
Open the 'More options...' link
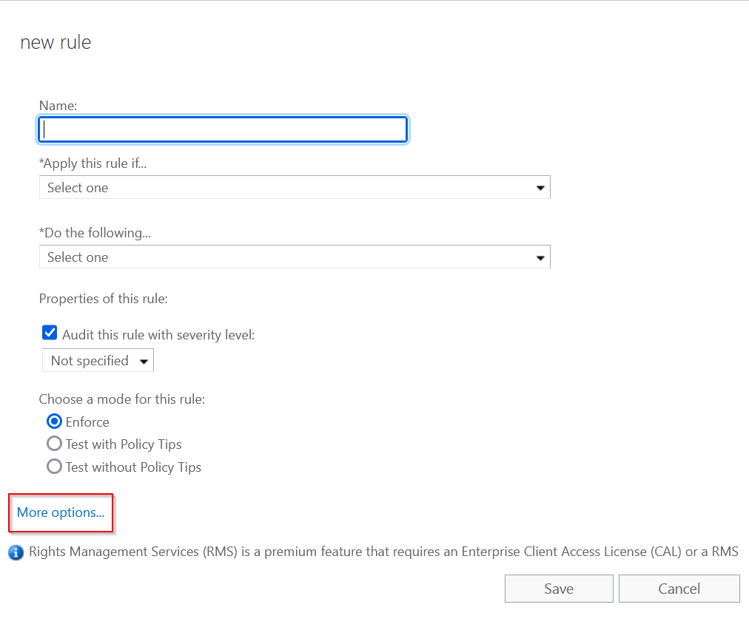click(61, 512)
